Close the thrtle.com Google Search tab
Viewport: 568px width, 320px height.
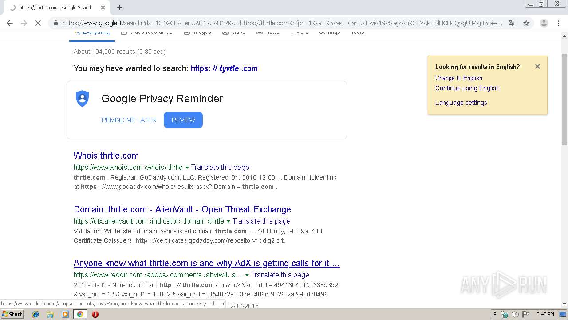click(103, 8)
